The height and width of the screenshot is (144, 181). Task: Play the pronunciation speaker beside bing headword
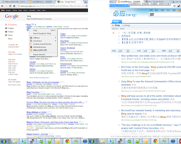pos(113,25)
